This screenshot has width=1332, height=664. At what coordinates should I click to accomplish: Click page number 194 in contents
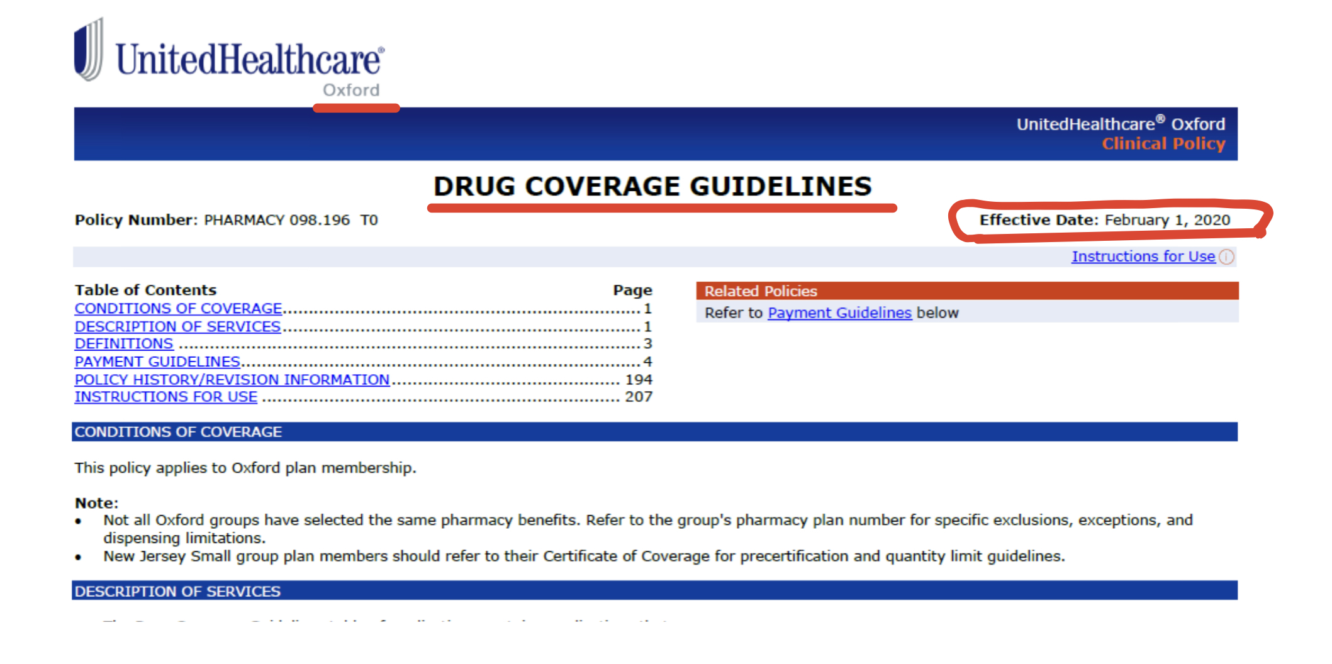pyautogui.click(x=639, y=380)
